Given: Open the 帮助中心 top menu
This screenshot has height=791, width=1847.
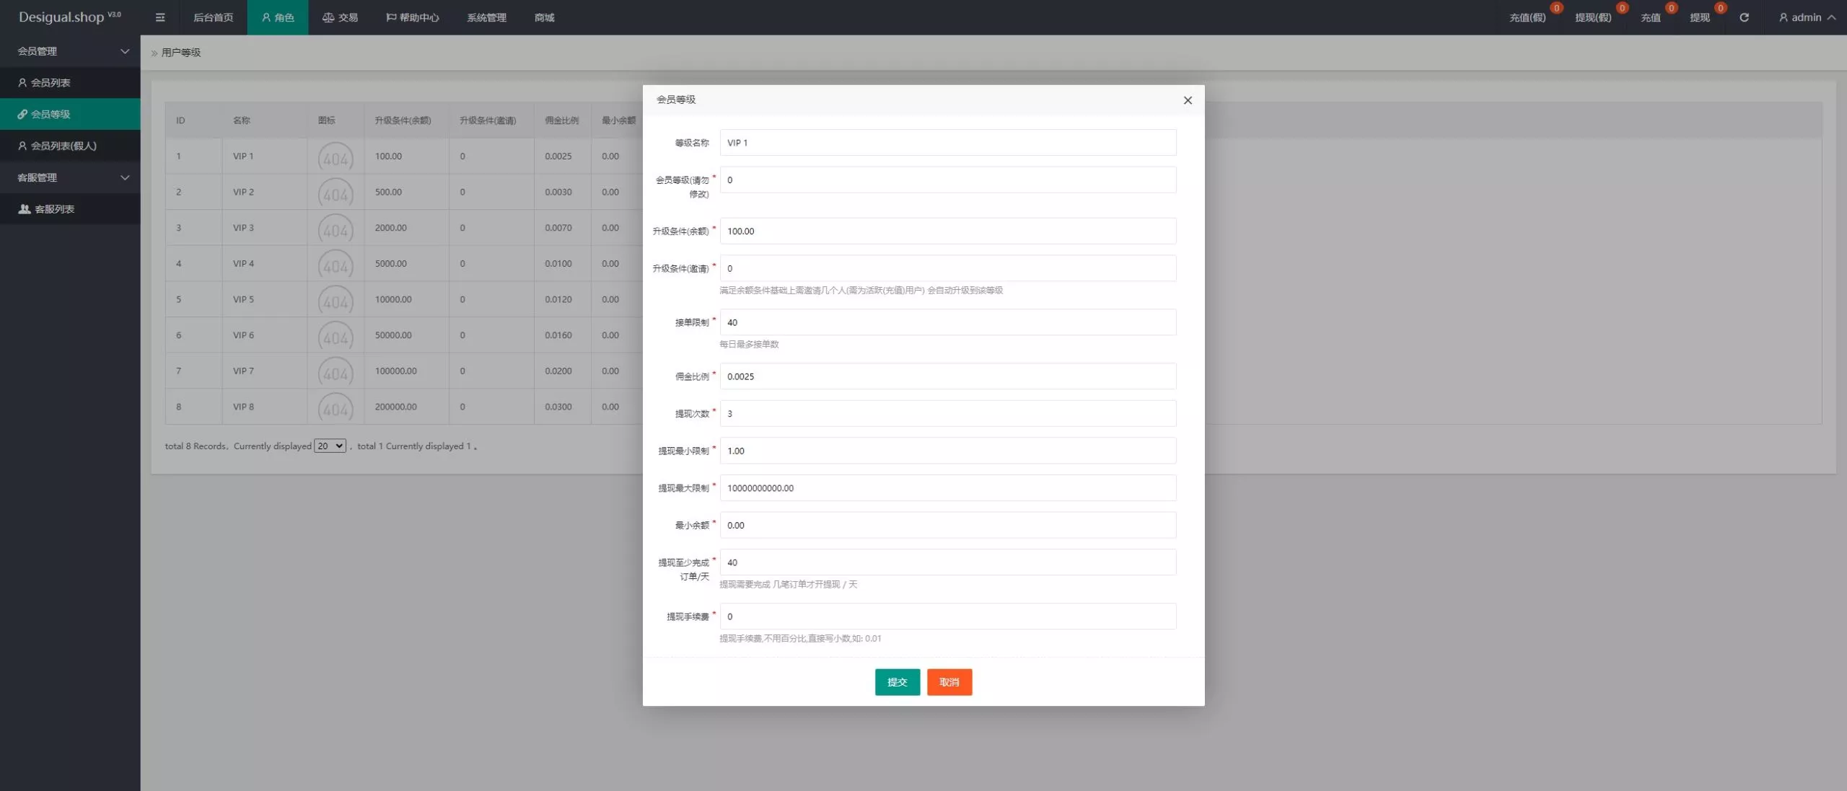Looking at the screenshot, I should pos(412,17).
